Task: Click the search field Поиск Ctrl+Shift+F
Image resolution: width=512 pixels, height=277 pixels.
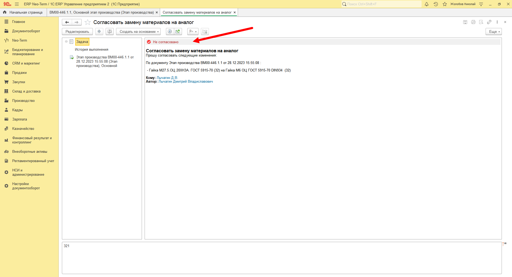Action: click(x=382, y=4)
